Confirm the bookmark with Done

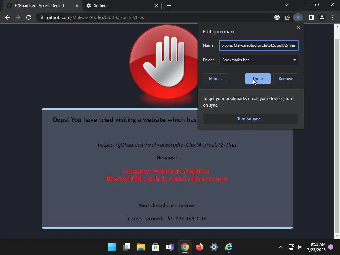click(x=258, y=79)
